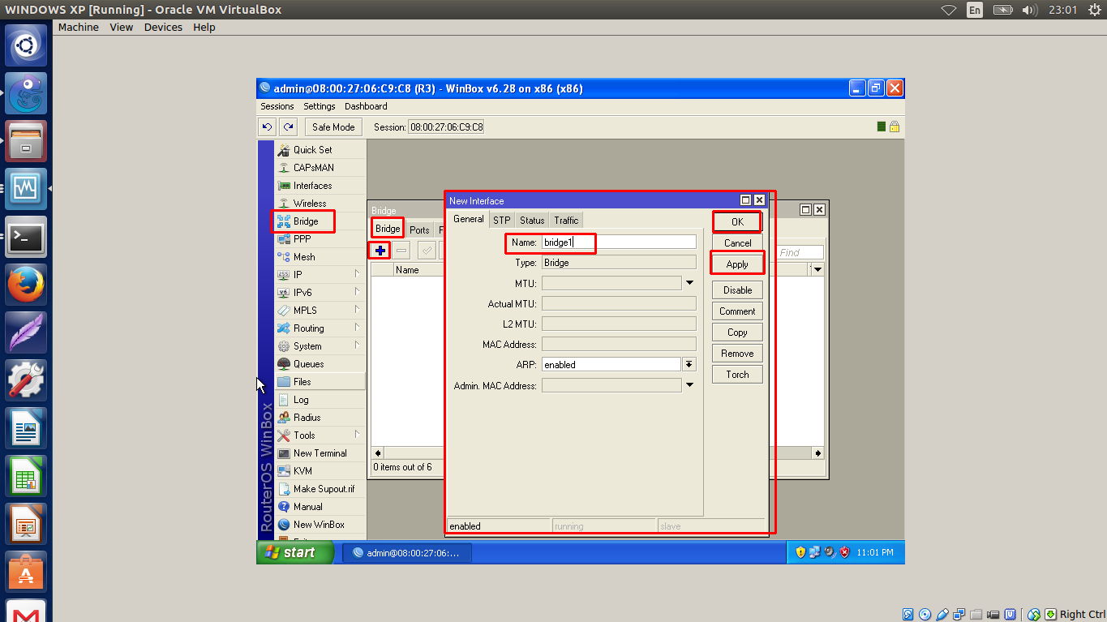Toggle Safe Mode in WinBox toolbar

[333, 127]
